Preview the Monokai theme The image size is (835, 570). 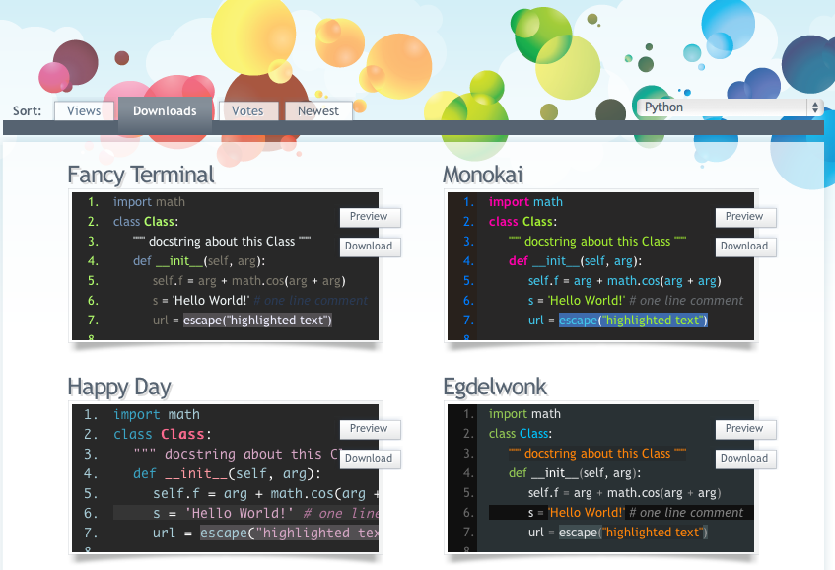[744, 217]
